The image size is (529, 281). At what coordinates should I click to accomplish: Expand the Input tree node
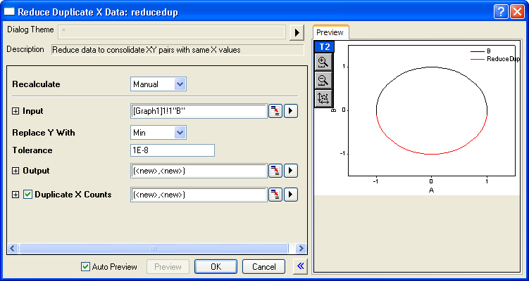pyautogui.click(x=16, y=111)
